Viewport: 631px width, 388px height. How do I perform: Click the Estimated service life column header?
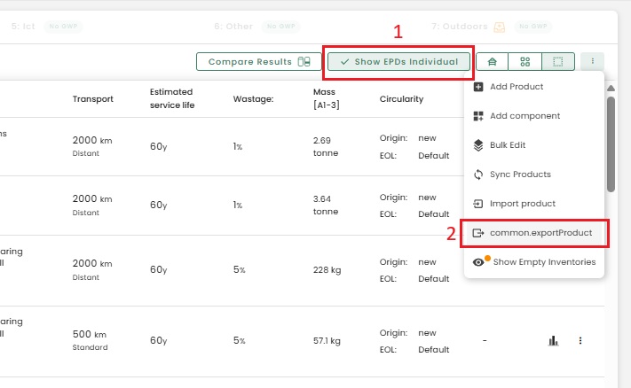[172, 98]
